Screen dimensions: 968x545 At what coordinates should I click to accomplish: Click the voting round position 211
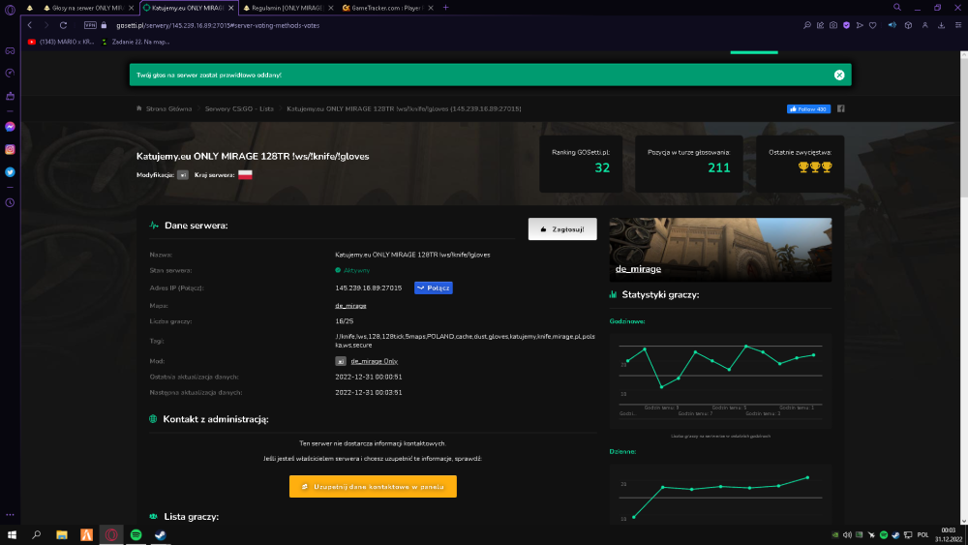(x=718, y=167)
